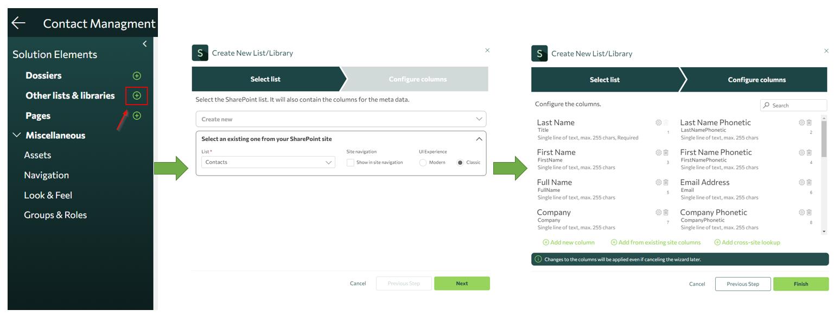Open settings gear for Email Address column
This screenshot has width=840, height=316.
point(801,183)
